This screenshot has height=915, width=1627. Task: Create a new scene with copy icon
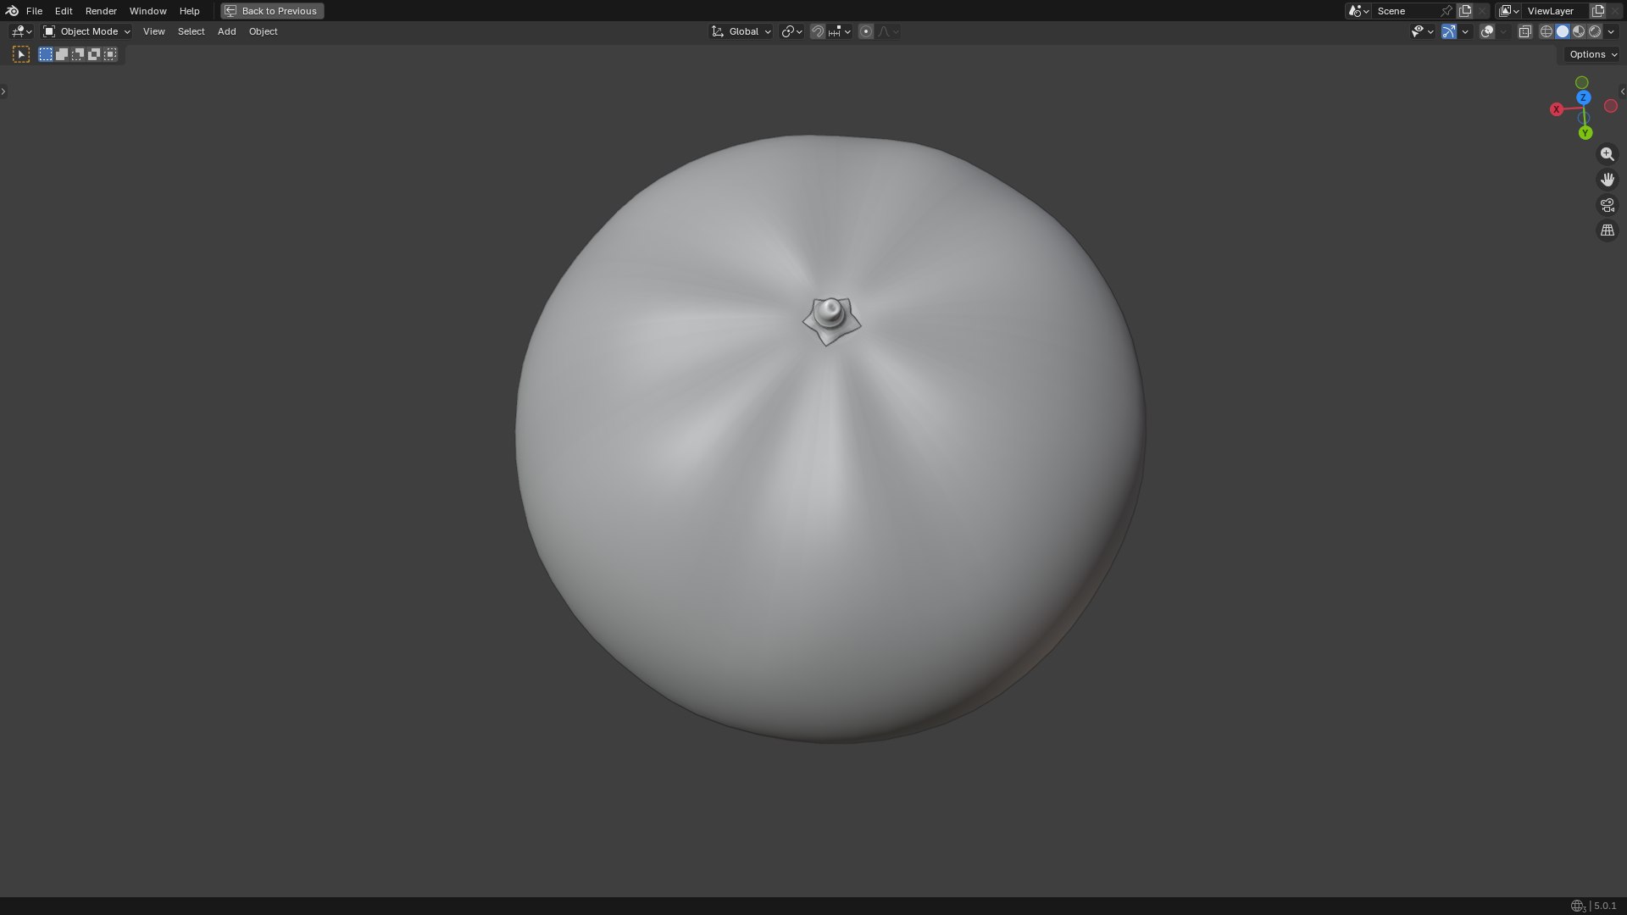(1465, 11)
